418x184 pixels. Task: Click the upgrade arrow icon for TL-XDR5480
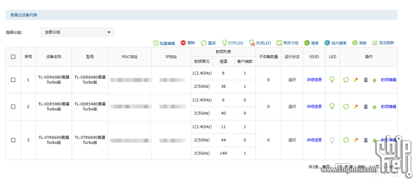(x=374, y=107)
